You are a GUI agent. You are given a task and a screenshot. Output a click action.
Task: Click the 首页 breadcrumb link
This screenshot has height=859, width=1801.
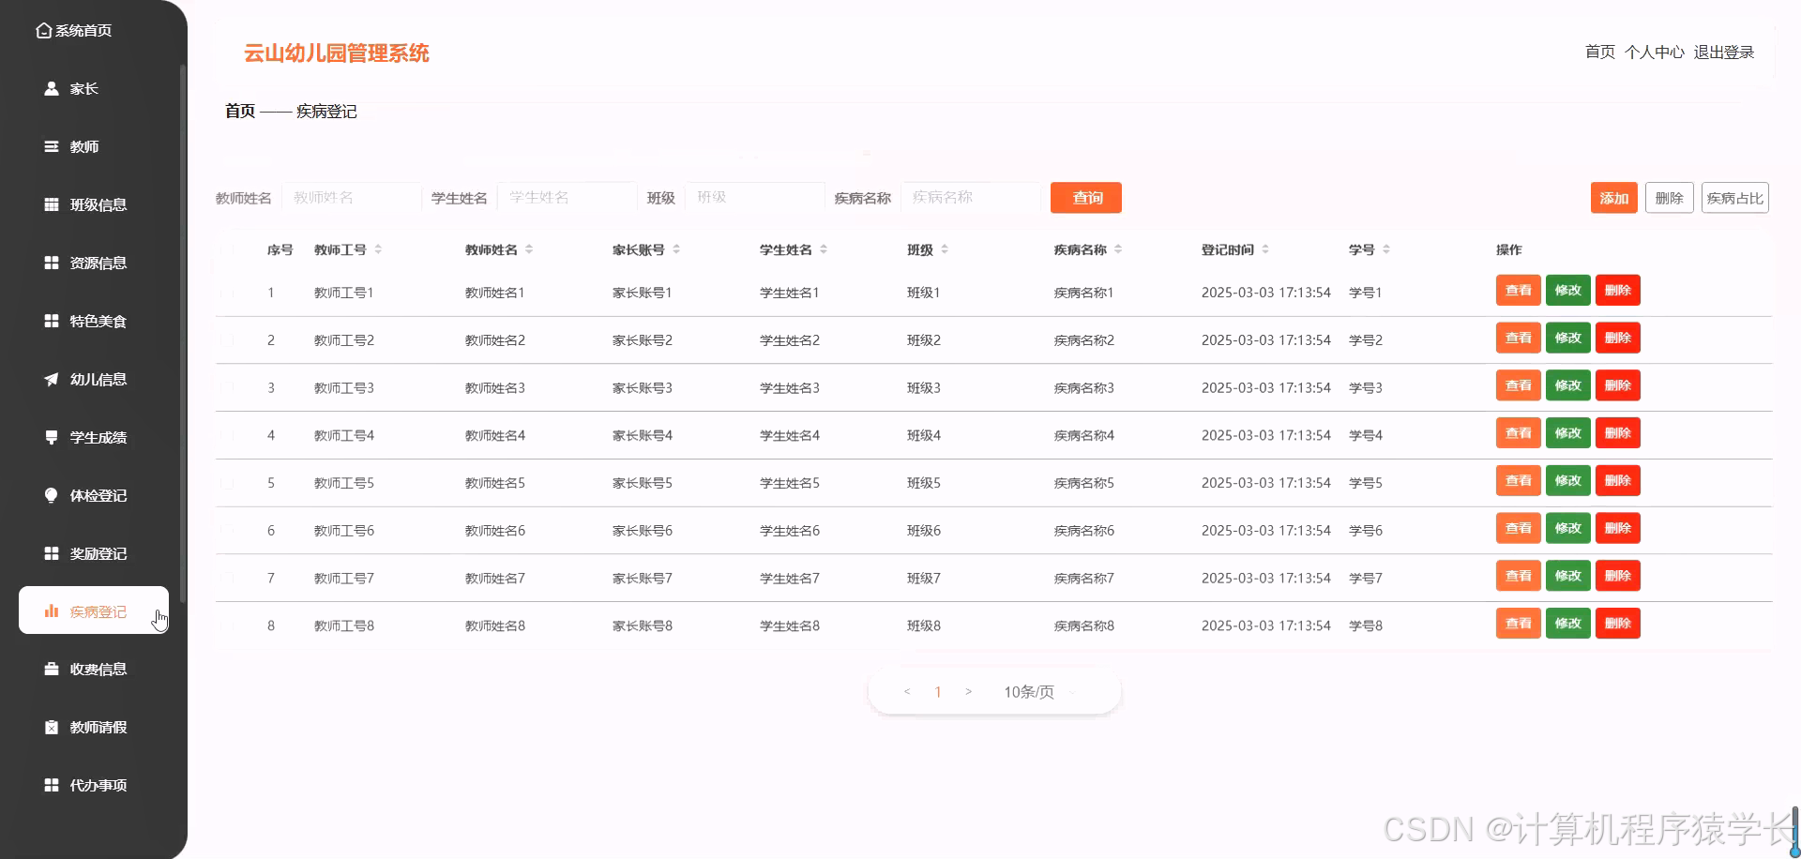tap(240, 112)
